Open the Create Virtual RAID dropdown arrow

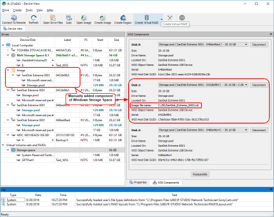tap(162, 19)
